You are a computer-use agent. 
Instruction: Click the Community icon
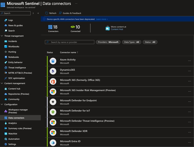(6, 99)
